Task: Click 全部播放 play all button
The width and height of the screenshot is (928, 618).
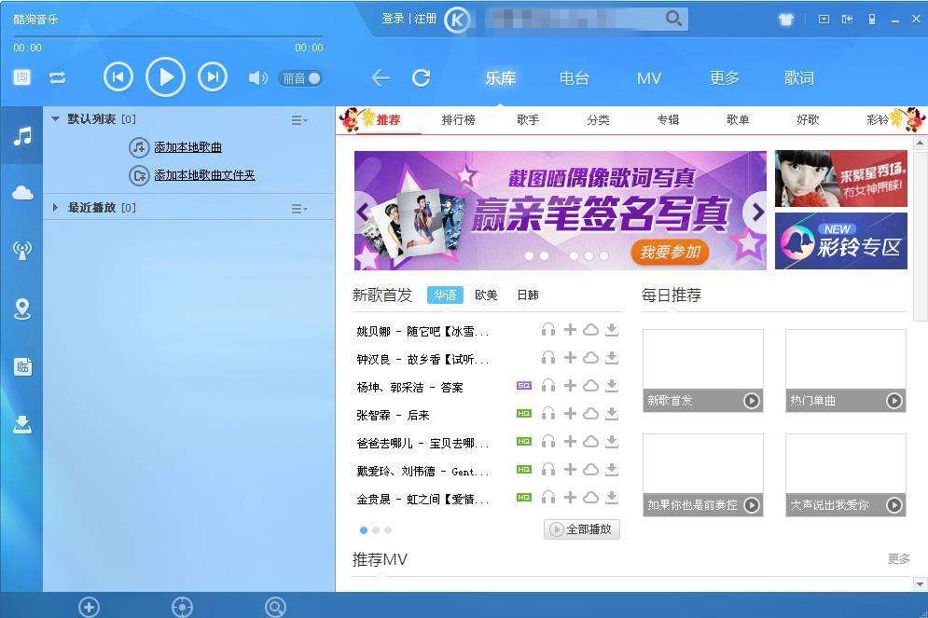Action: (582, 529)
